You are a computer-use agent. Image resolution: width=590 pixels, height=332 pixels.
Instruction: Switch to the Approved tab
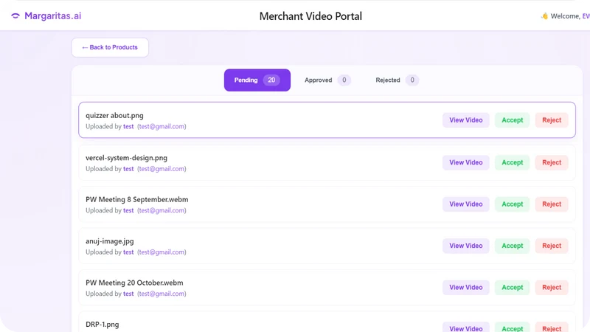[x=327, y=80]
